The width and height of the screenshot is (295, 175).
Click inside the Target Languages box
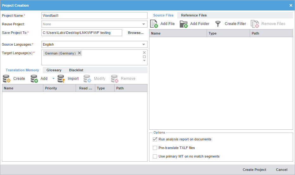pyautogui.click(x=94, y=57)
